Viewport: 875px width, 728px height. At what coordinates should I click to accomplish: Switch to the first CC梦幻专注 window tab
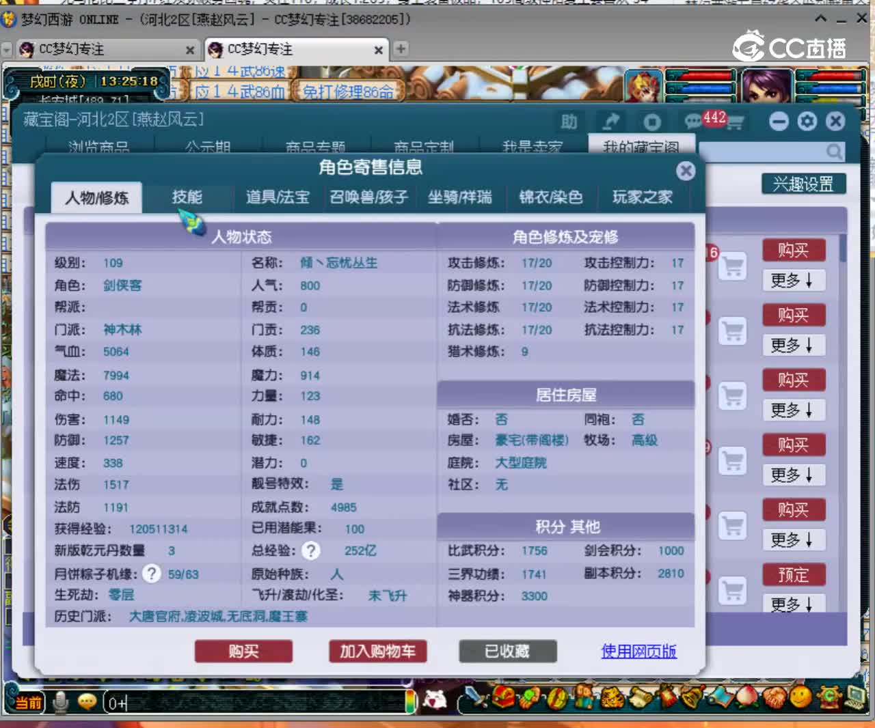(106, 49)
